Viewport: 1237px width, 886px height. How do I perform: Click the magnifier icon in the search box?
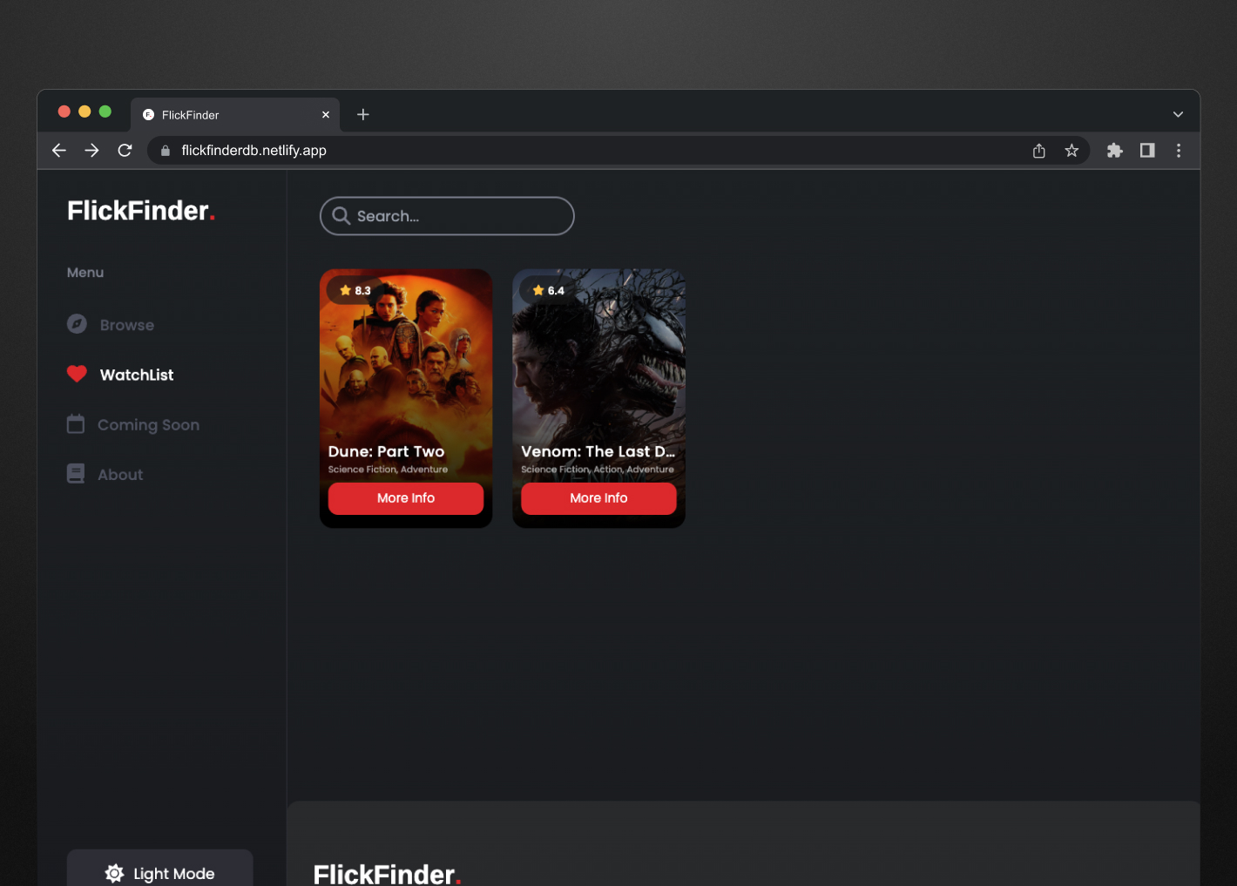341,216
